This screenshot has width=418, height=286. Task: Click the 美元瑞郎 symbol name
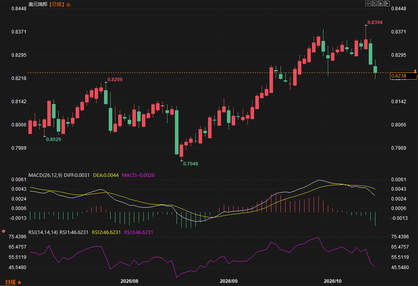[x=38, y=4]
